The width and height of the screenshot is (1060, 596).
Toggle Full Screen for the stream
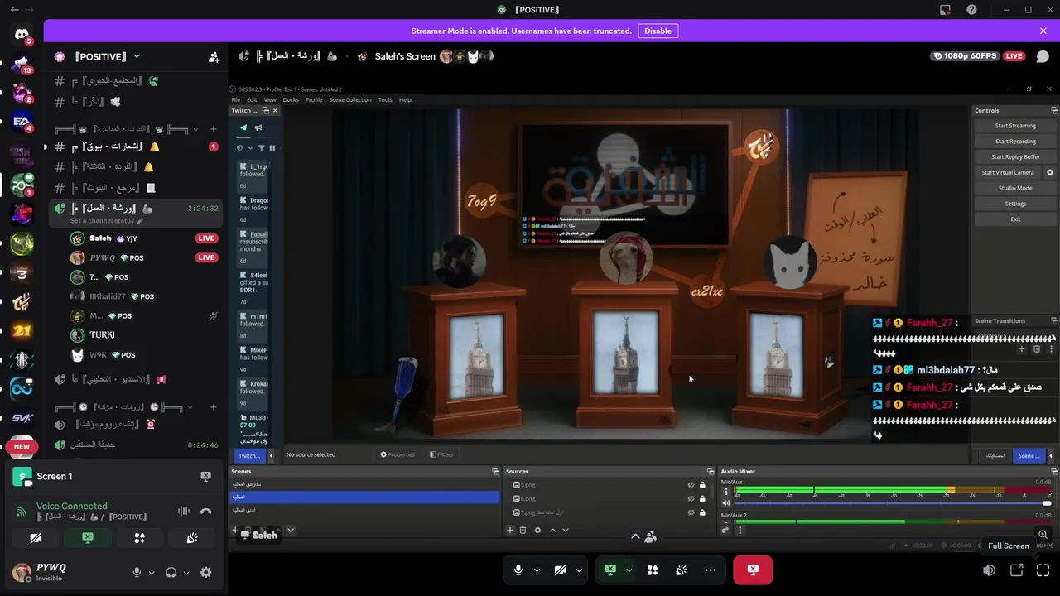tap(1043, 570)
